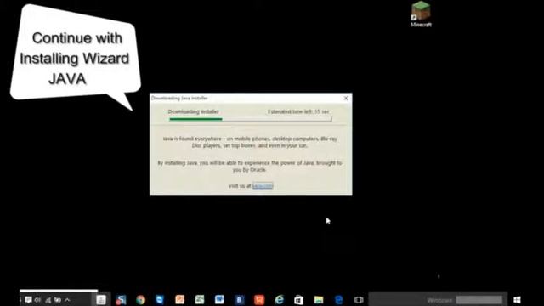Screen dimensions: 544x306
Task: Click the battery icon in system tray
Action: point(58,300)
